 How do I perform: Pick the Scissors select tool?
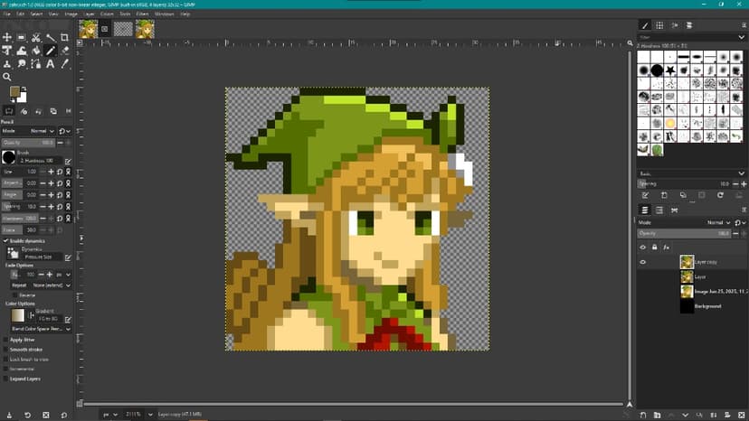point(36,38)
